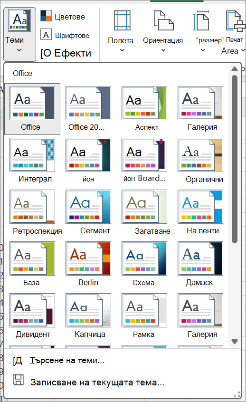The image size is (246, 402).
Task: Expand the Ориентация dropdown chevron
Action: click(163, 50)
